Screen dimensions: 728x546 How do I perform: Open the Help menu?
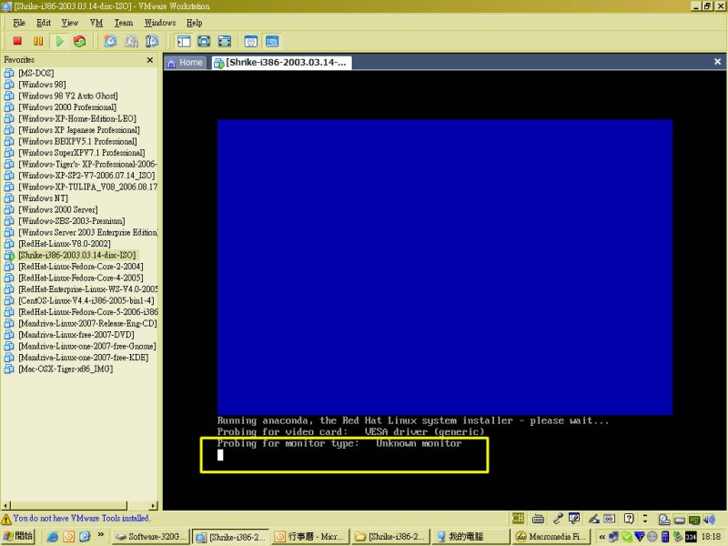tap(195, 23)
